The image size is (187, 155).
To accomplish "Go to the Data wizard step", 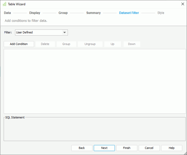I will click(x=7, y=13).
